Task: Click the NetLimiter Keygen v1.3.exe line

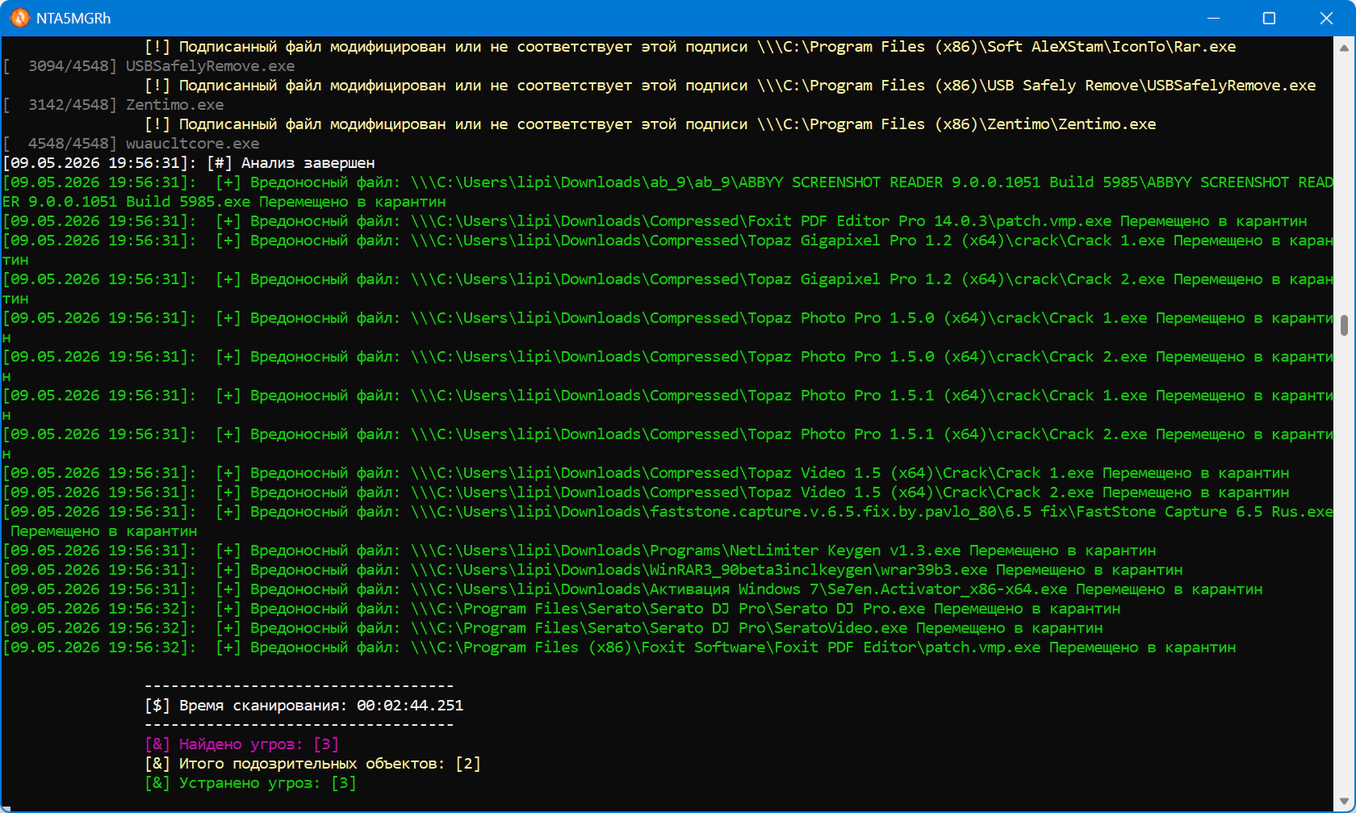Action: tap(580, 551)
